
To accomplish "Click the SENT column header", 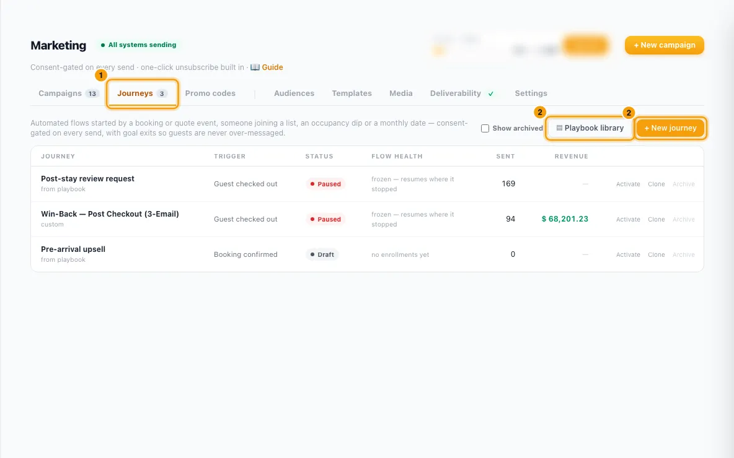I will 506,156.
